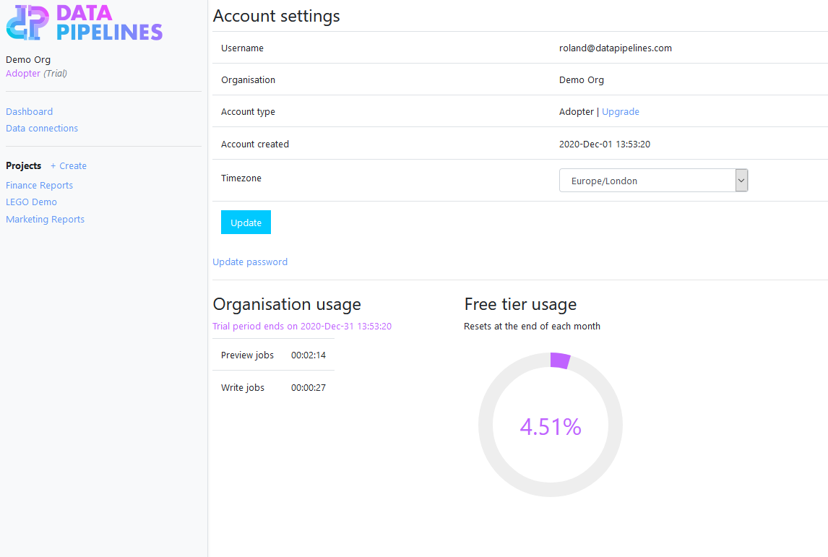Click the Account settings heading

(x=276, y=16)
